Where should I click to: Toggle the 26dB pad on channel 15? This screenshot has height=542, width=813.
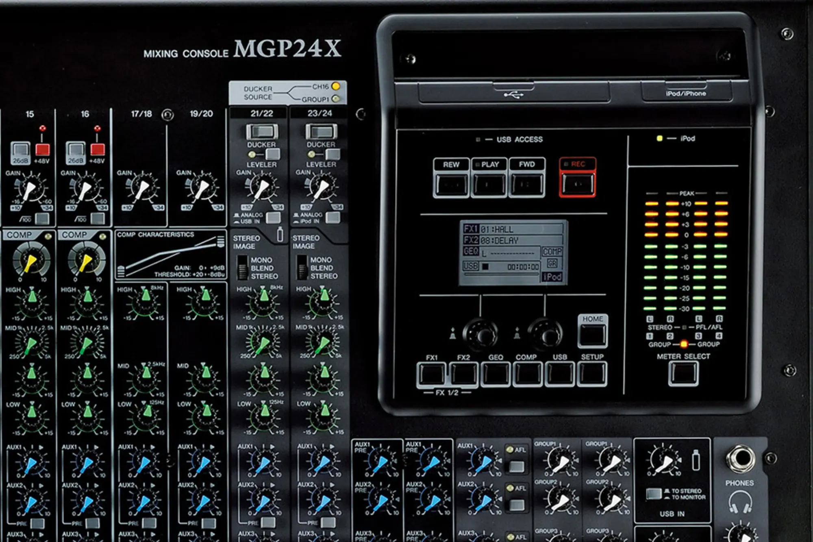[20, 149]
